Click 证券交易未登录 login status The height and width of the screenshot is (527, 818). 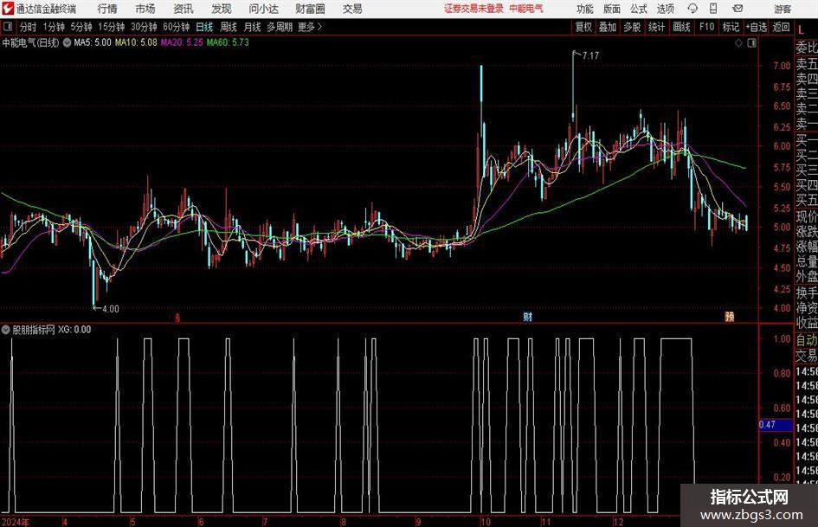coord(473,9)
